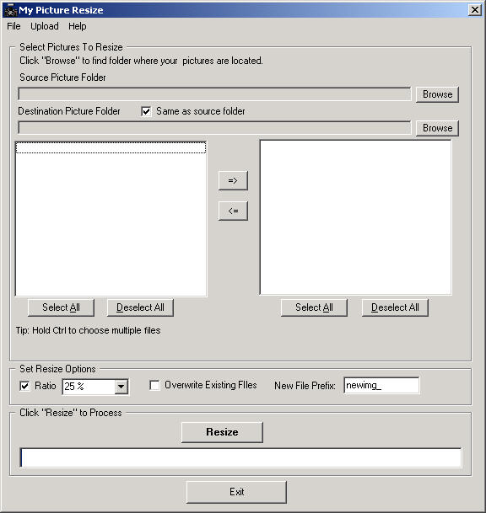Viewport: 486px width, 513px height.
Task: Click Select All under left file list
Action: click(61, 307)
